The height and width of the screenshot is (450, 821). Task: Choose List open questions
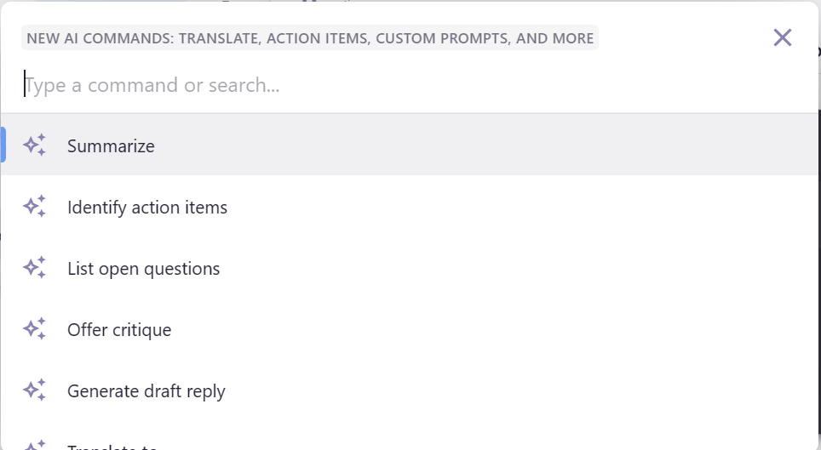143,269
